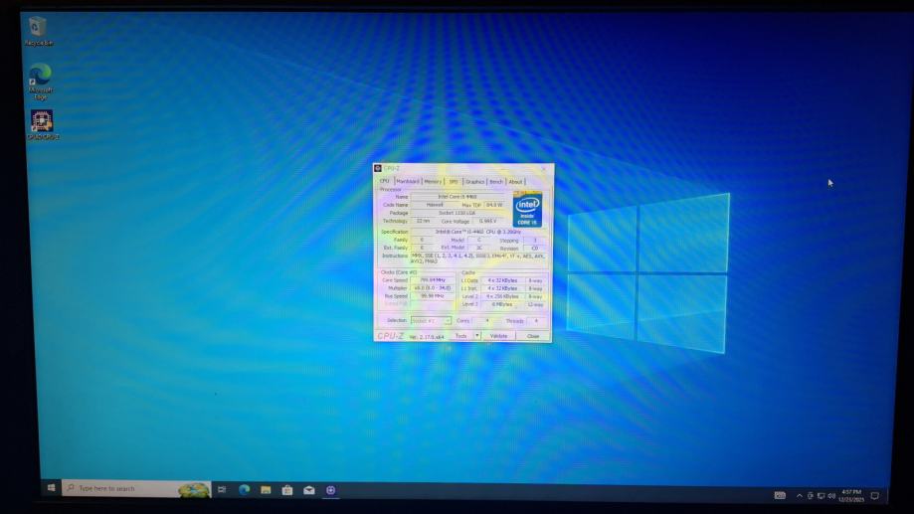Viewport: 914px width, 514px height.
Task: Click the Specification field text
Action: pyautogui.click(x=478, y=232)
